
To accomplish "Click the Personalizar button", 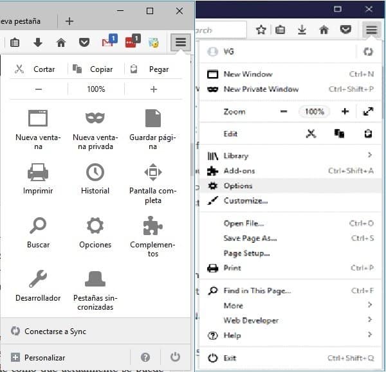I will pyautogui.click(x=44, y=357).
